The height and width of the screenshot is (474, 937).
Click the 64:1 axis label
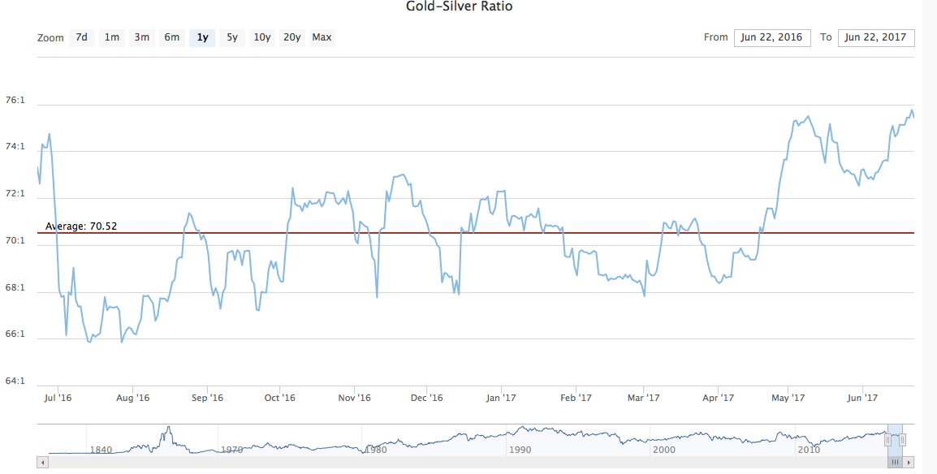pos(15,381)
